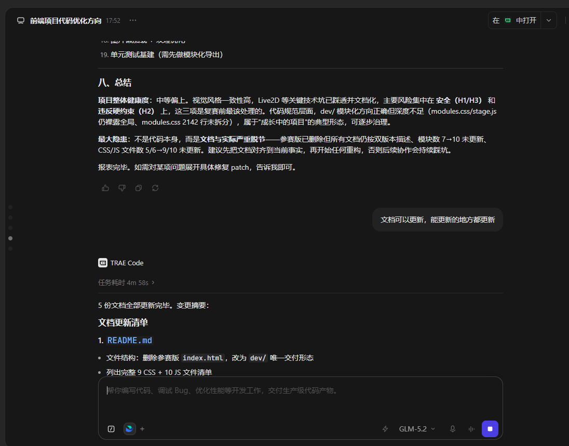Viewport: 569px width, 446px height.
Task: Click the colored agent logo in the input box
Action: tap(130, 429)
